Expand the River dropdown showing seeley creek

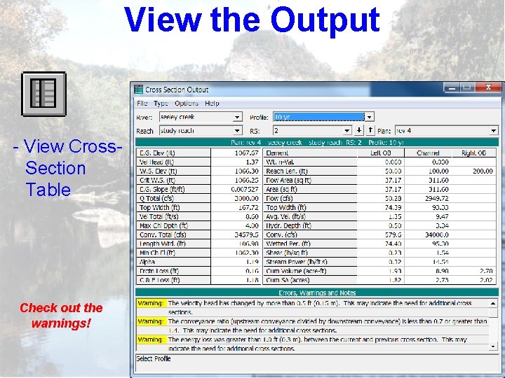(x=238, y=117)
